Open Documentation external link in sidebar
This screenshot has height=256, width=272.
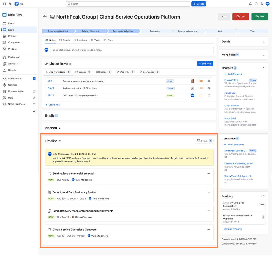tap(19, 91)
